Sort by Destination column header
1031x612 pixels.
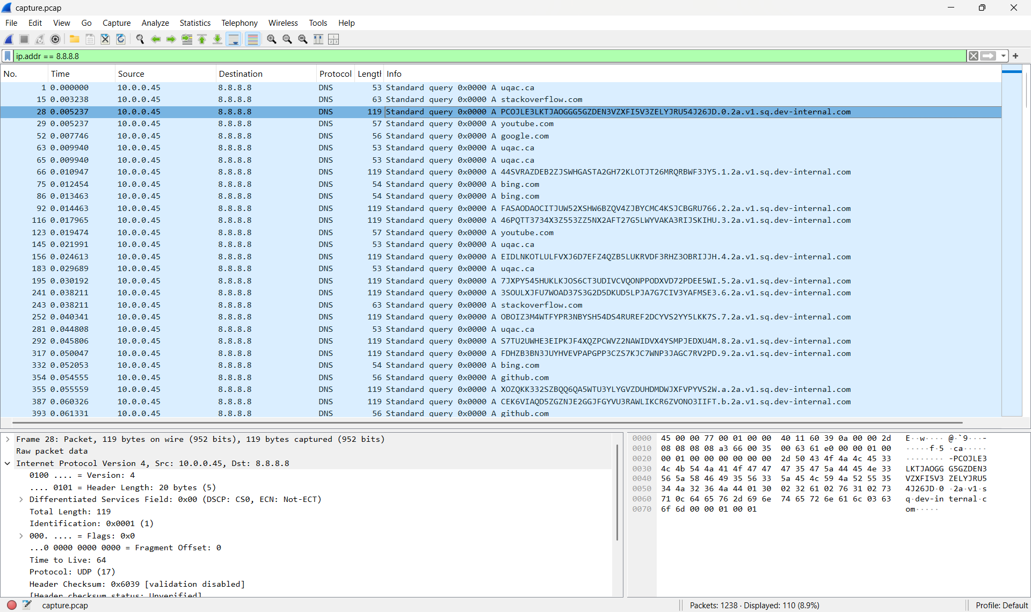click(266, 74)
